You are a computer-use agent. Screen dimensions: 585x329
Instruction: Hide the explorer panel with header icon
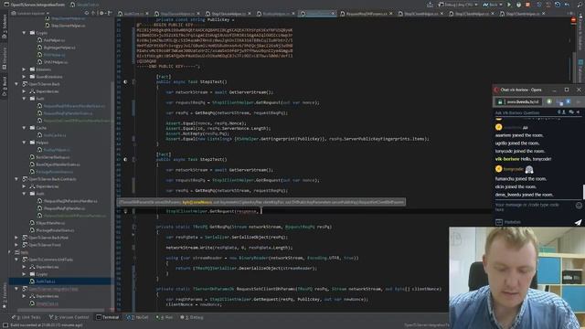(x=110, y=13)
